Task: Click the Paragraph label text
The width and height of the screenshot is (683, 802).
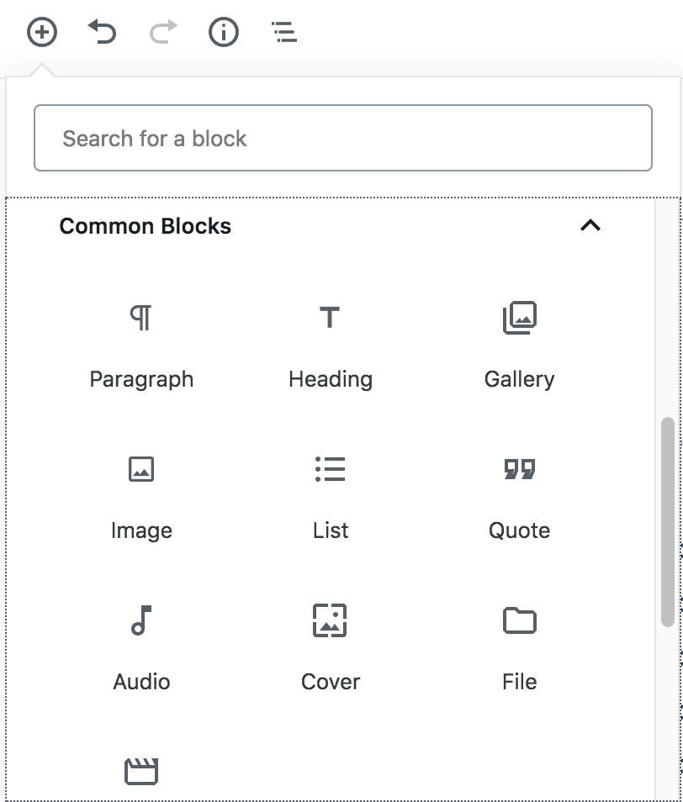Action: [x=141, y=379]
